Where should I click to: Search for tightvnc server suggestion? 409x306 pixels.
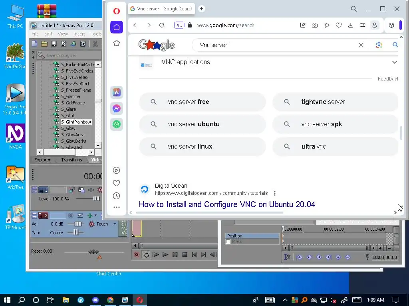point(336,102)
